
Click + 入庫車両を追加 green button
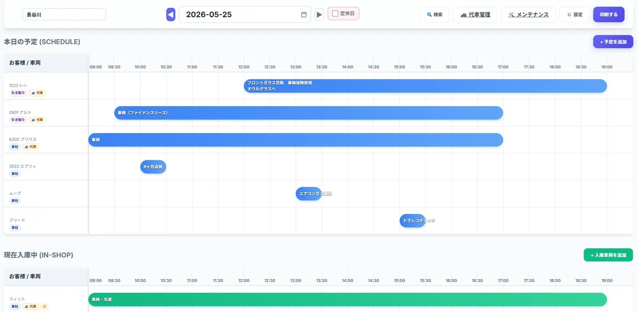point(608,255)
